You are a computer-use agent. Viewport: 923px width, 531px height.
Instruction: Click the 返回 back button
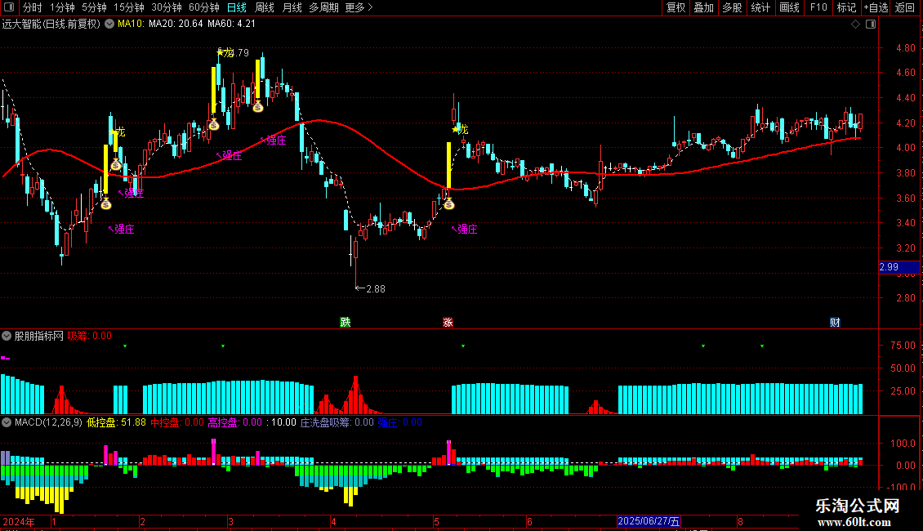point(905,7)
